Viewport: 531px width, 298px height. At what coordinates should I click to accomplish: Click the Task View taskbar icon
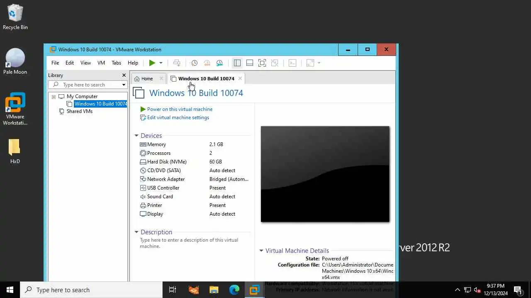pyautogui.click(x=173, y=290)
